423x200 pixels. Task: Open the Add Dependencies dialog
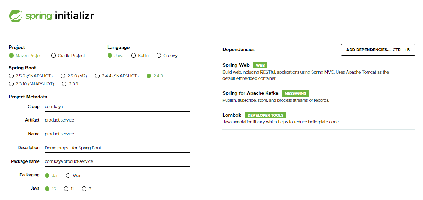[x=378, y=50]
